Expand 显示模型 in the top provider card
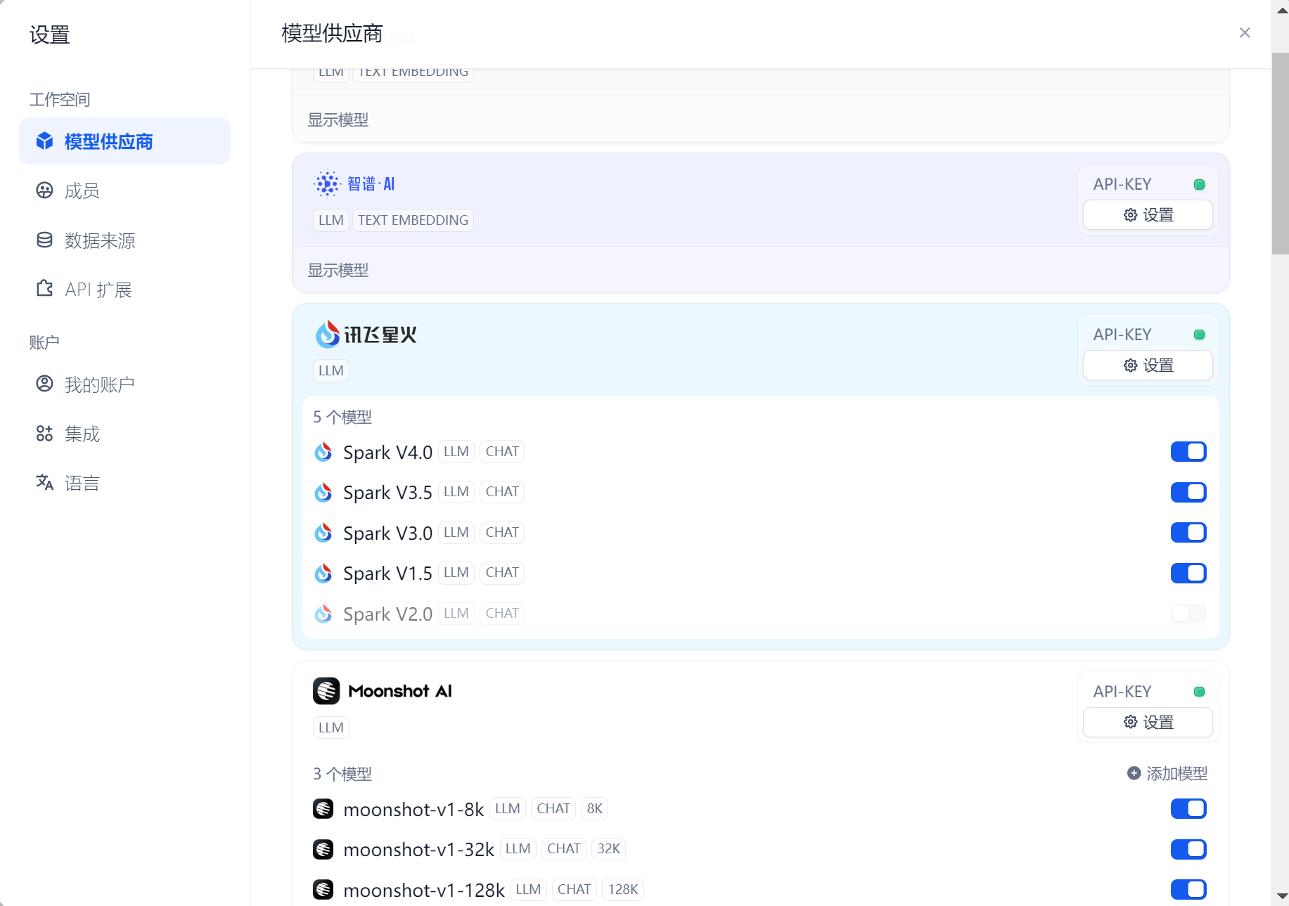This screenshot has height=906, width=1289. tap(338, 119)
